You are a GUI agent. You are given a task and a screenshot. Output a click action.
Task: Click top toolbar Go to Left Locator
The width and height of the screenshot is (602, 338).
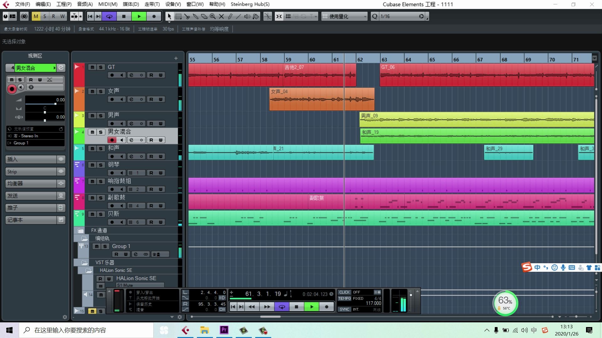(90, 16)
